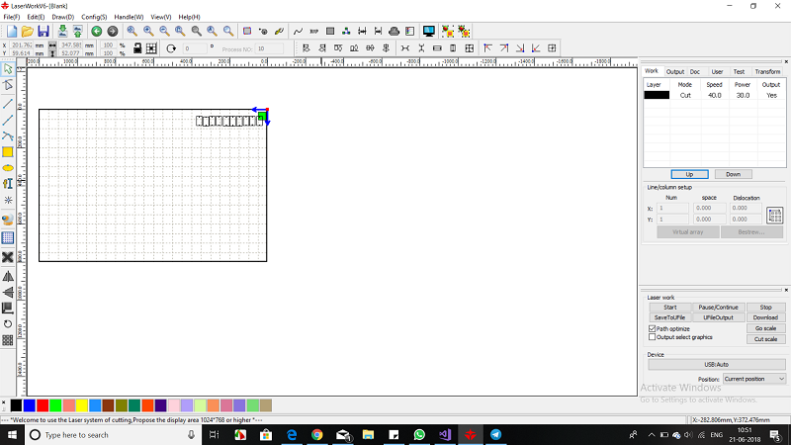Click the Undo green arrow icon

[x=96, y=32]
